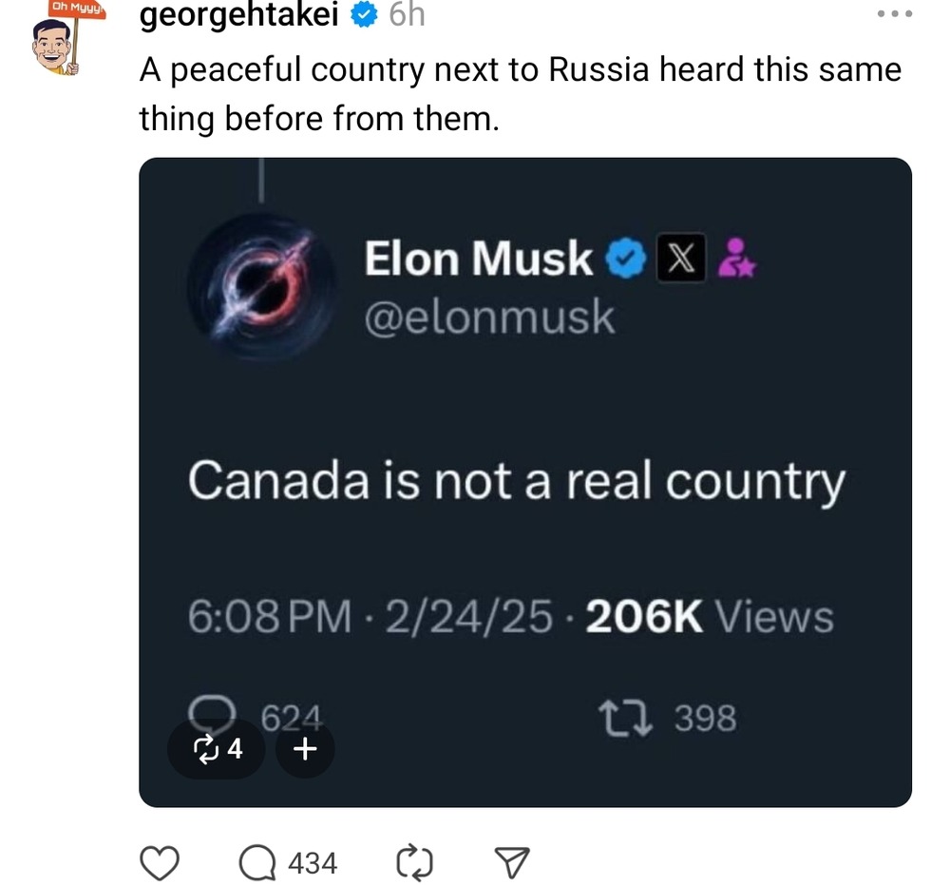Share the post with the paper plane icon
This screenshot has width=950, height=885.
513,862
